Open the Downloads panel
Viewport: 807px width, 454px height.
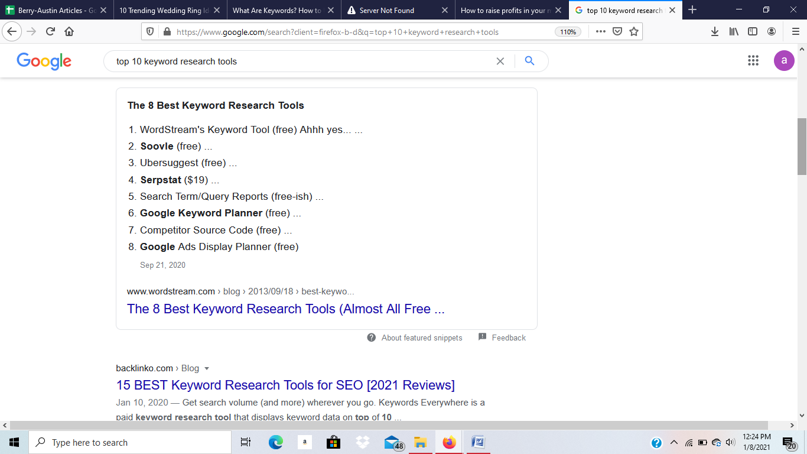[x=715, y=31]
